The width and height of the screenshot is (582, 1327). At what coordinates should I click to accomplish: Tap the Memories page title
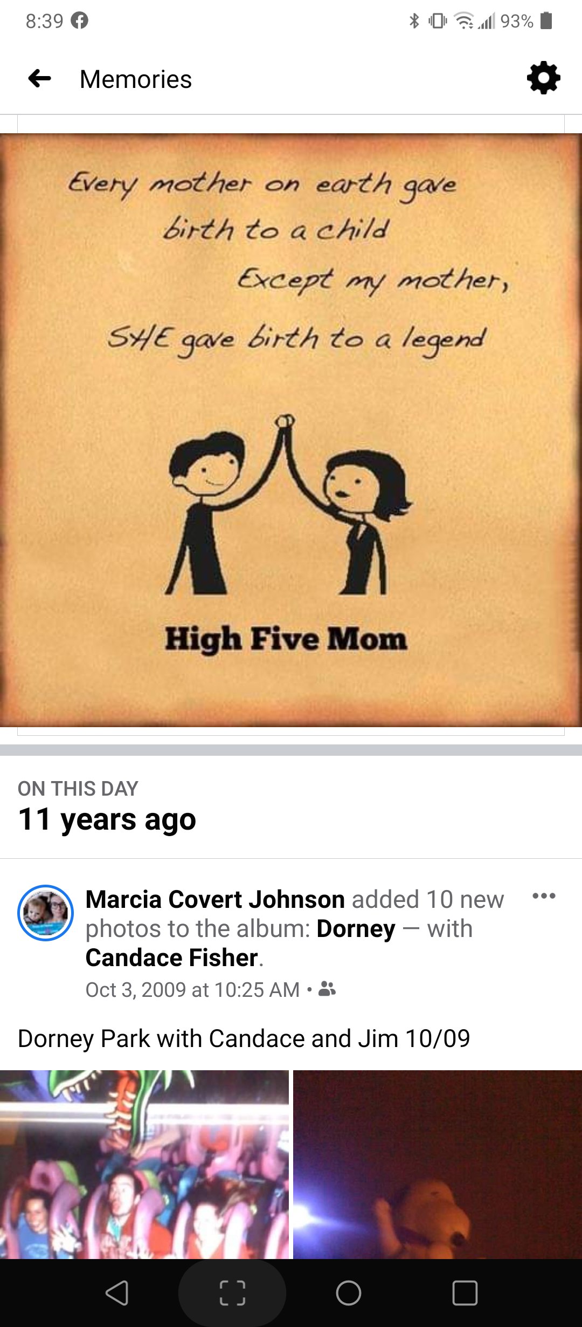click(x=136, y=79)
